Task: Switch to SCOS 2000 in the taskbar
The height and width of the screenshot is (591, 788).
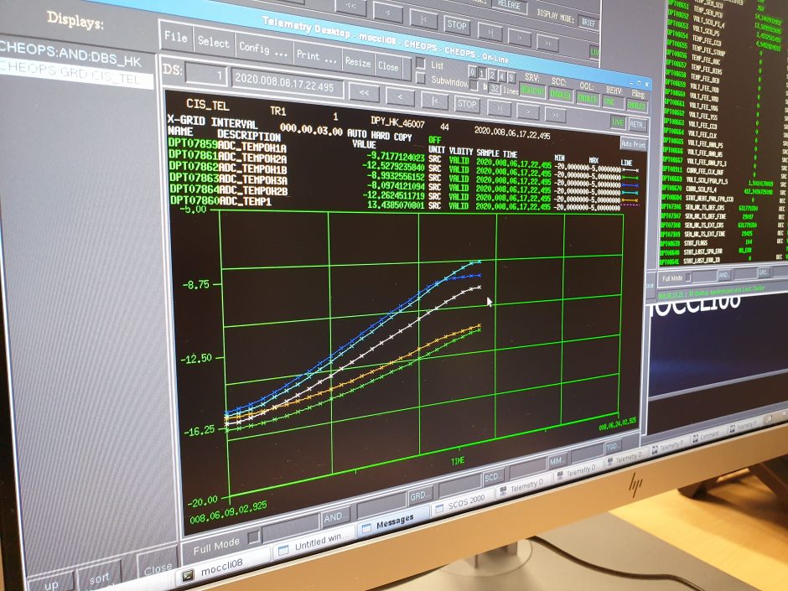Action: click(463, 502)
